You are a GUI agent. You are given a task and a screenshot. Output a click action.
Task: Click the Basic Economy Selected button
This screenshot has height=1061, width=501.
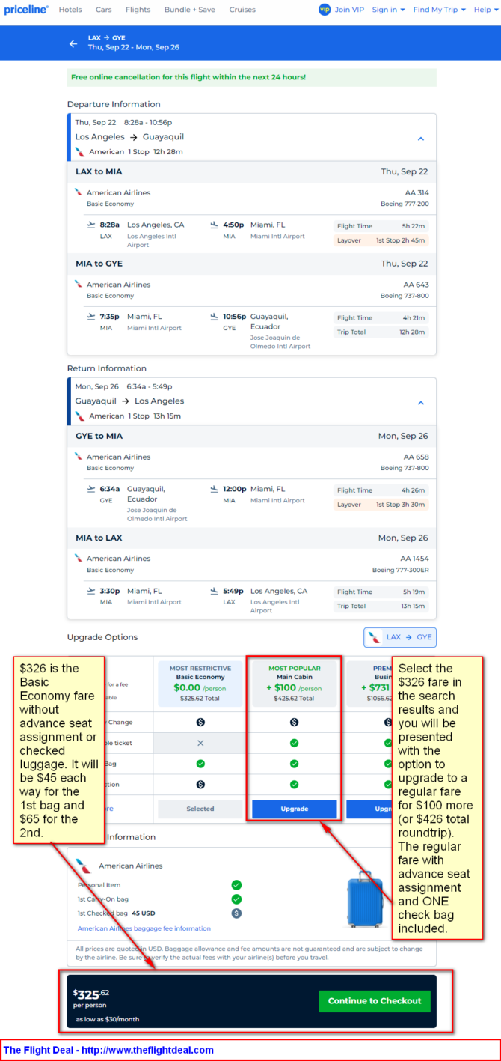200,809
